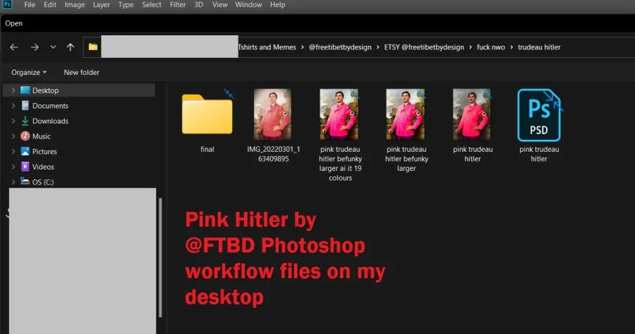Click Tshirts and Memes breadcrumb
This screenshot has height=334, width=635.
[x=267, y=47]
